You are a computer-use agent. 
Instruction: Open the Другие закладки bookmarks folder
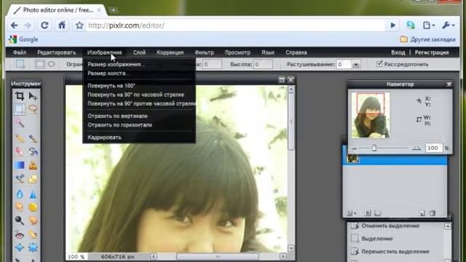click(x=427, y=39)
